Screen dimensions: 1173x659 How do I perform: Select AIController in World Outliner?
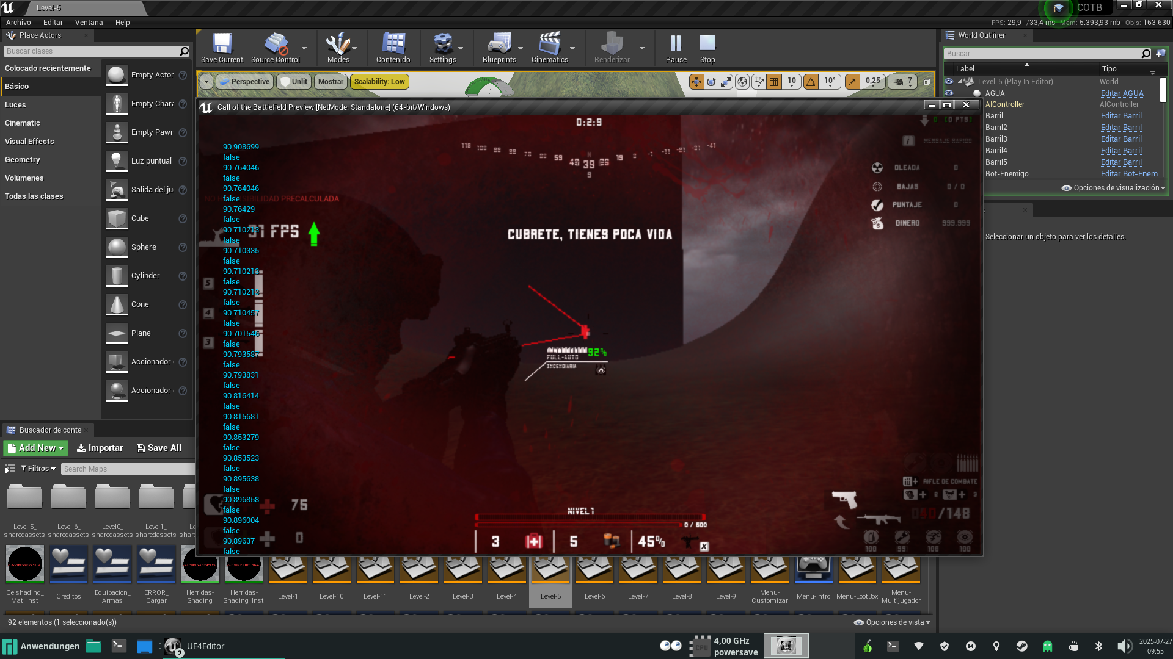pos(1004,104)
